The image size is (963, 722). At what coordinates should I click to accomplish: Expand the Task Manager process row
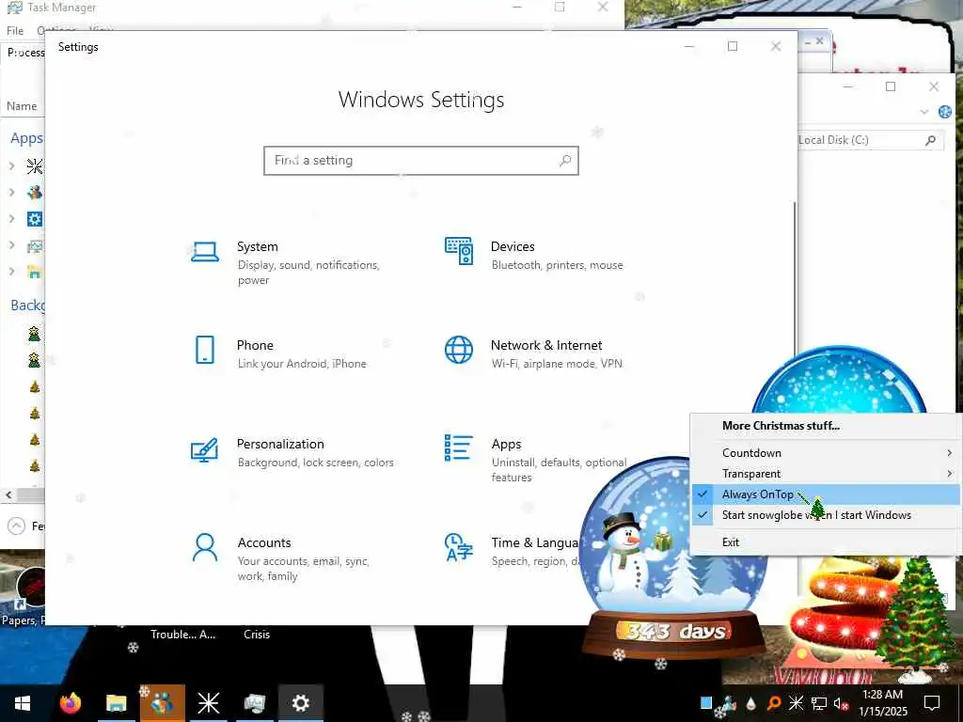pyautogui.click(x=11, y=245)
